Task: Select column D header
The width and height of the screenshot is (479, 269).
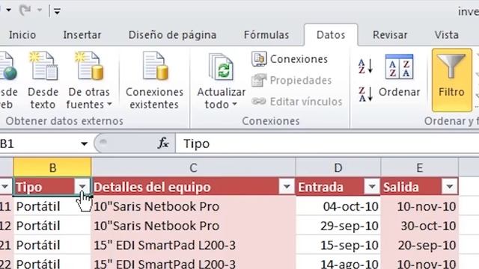Action: coord(338,167)
